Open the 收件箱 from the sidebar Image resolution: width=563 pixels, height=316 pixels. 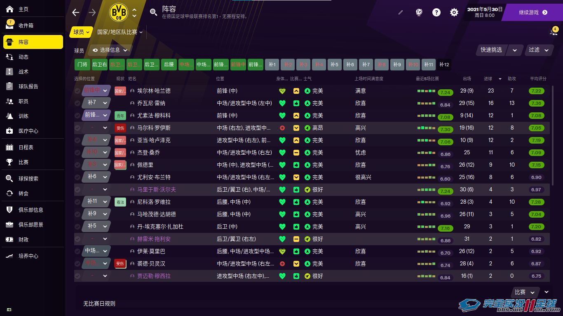pyautogui.click(x=26, y=25)
